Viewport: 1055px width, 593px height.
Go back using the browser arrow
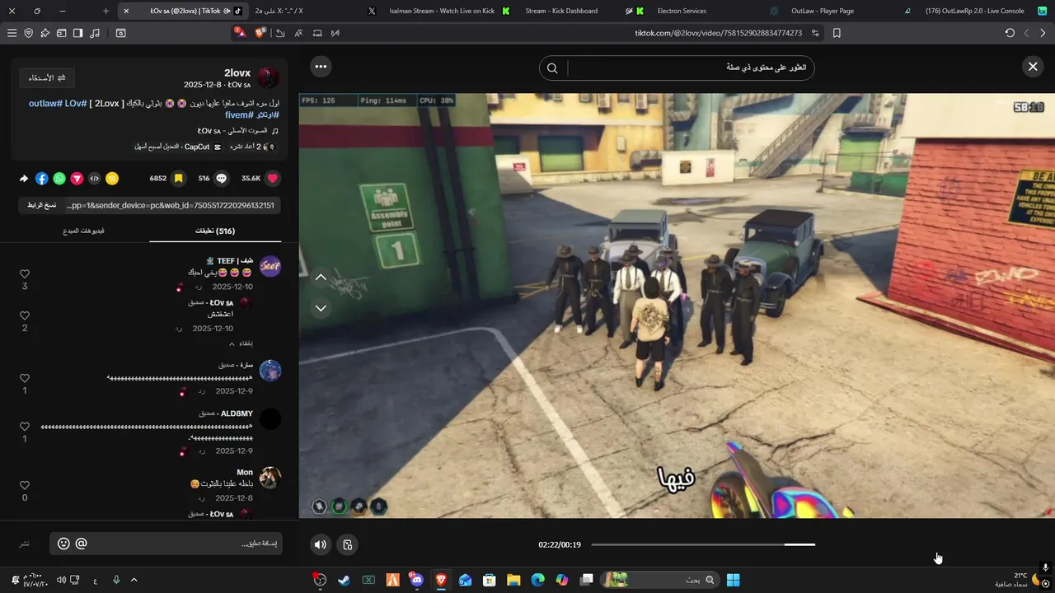(1043, 33)
